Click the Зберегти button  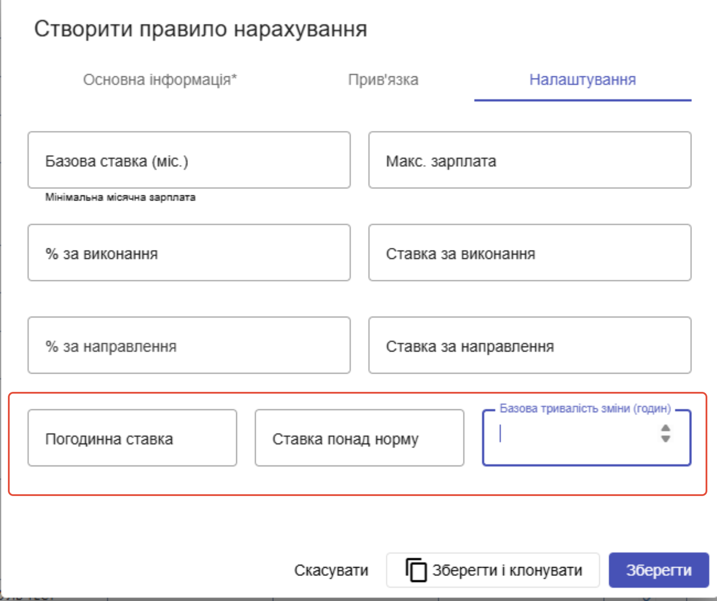click(x=659, y=570)
